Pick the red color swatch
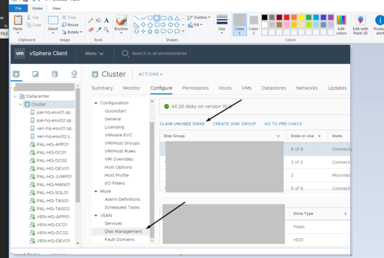Image resolution: width=384 pixels, height=258 pixels. click(287, 17)
